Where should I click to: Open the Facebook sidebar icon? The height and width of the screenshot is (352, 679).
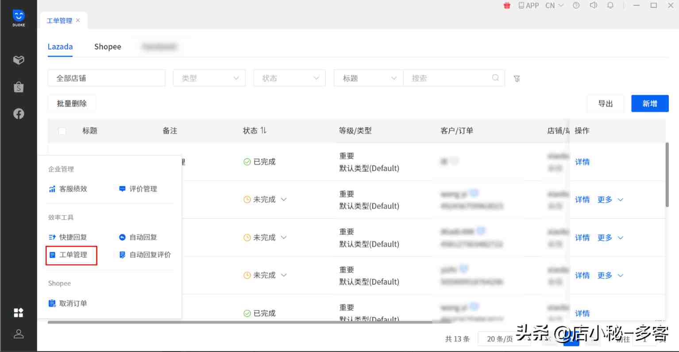click(x=19, y=114)
